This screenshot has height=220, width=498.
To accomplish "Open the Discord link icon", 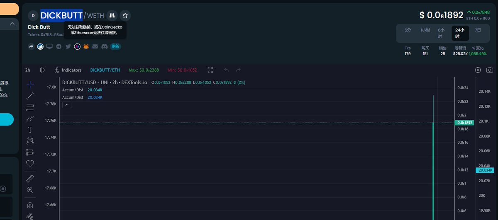I will [x=105, y=46].
